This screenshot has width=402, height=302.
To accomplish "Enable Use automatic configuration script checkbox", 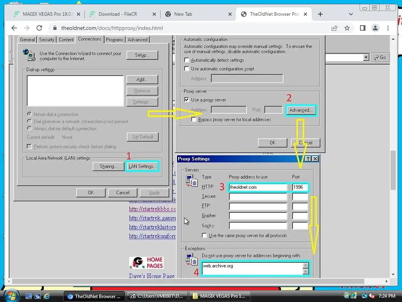I will pos(186,68).
